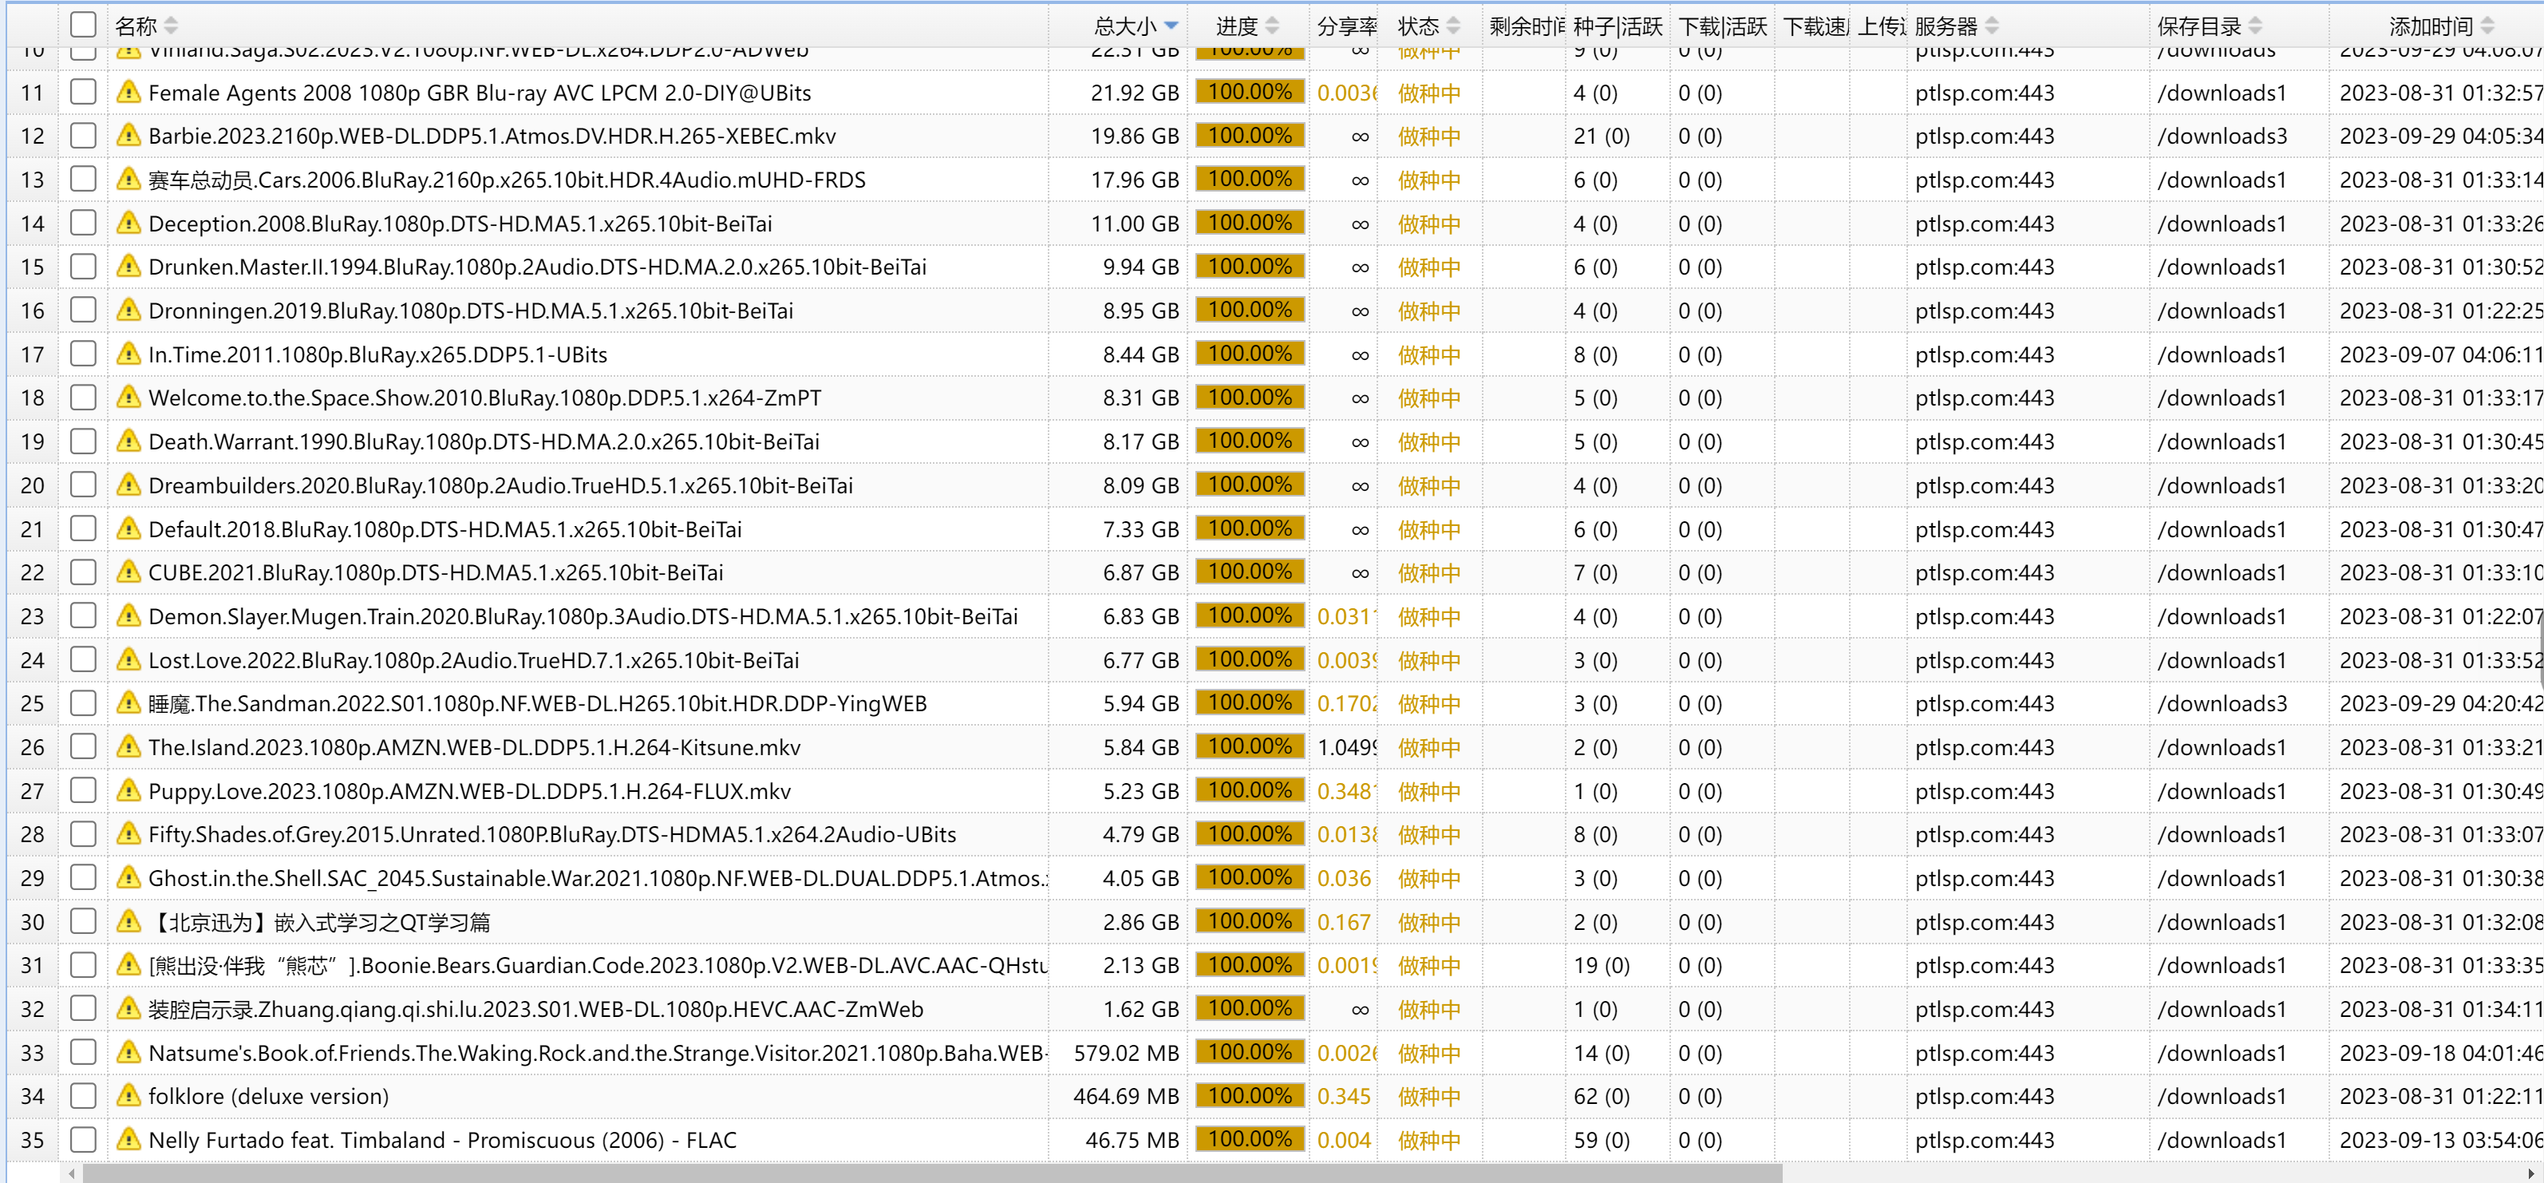Open Dreambuilders.2020 torrent name link
Screen dimensions: 2544x1183
point(500,486)
